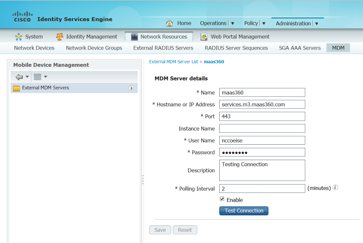Click the Save button
Viewport: 363px width, 243px height.
(x=160, y=230)
